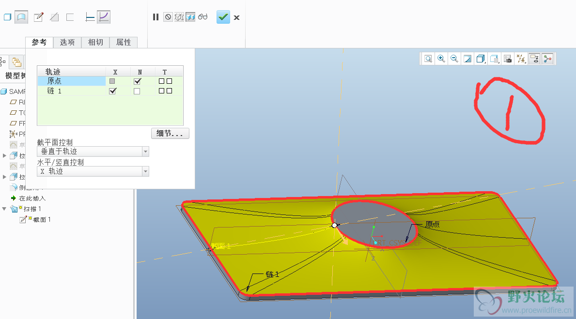Click the remove material icon

pyautogui.click(x=54, y=17)
